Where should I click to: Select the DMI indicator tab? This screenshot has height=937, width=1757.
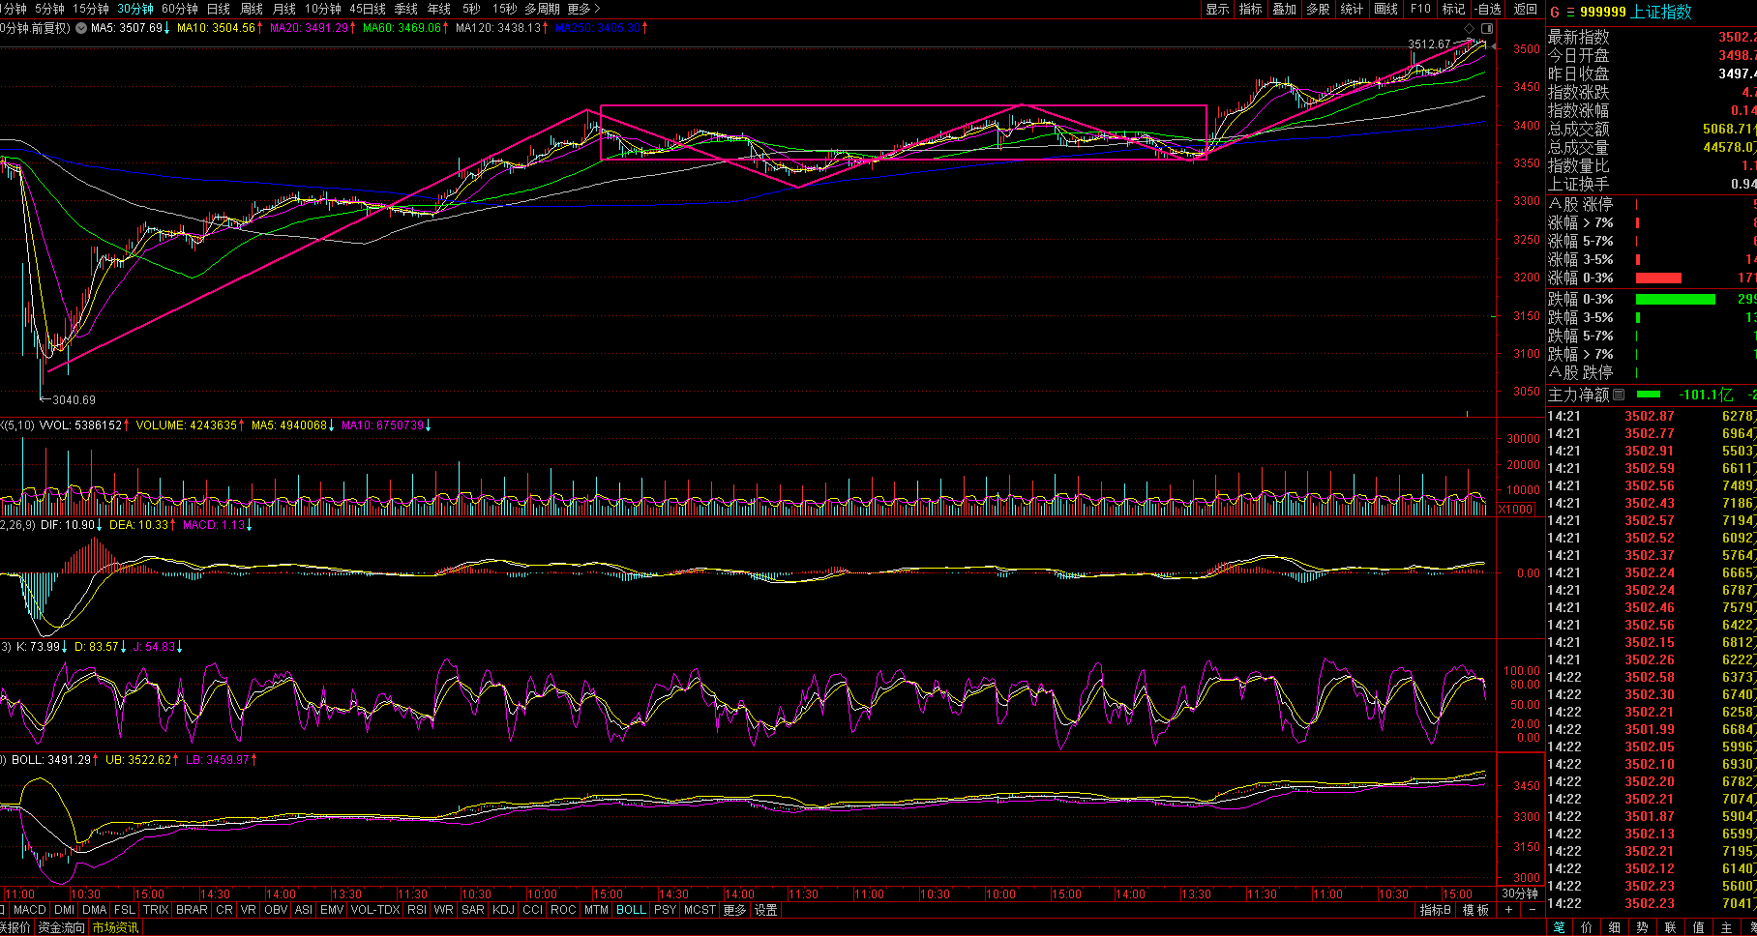point(65,910)
